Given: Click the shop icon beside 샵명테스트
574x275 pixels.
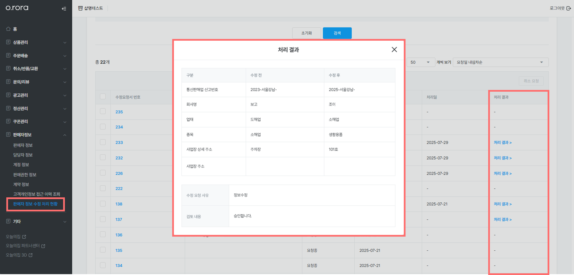Looking at the screenshot, I should click(80, 8).
